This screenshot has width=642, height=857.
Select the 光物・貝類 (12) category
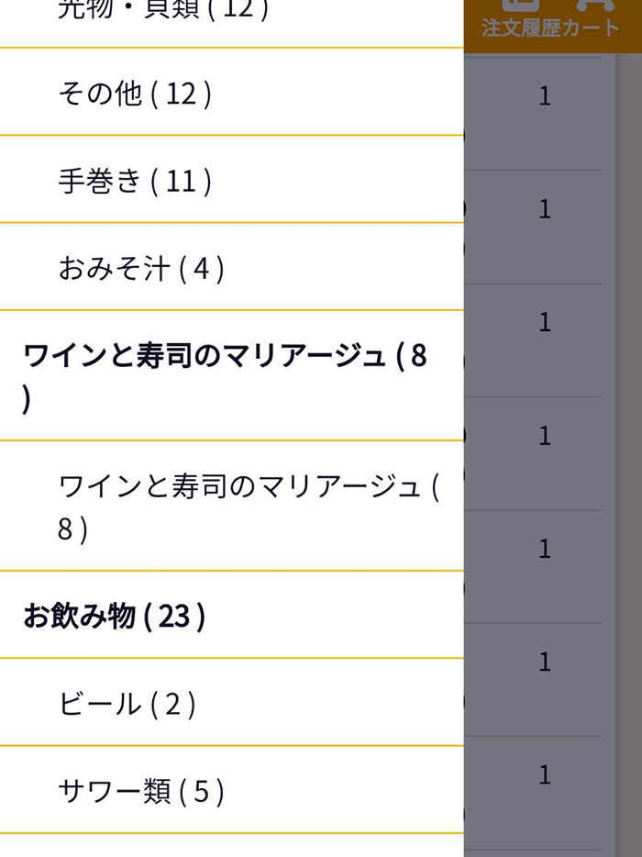coord(163,9)
